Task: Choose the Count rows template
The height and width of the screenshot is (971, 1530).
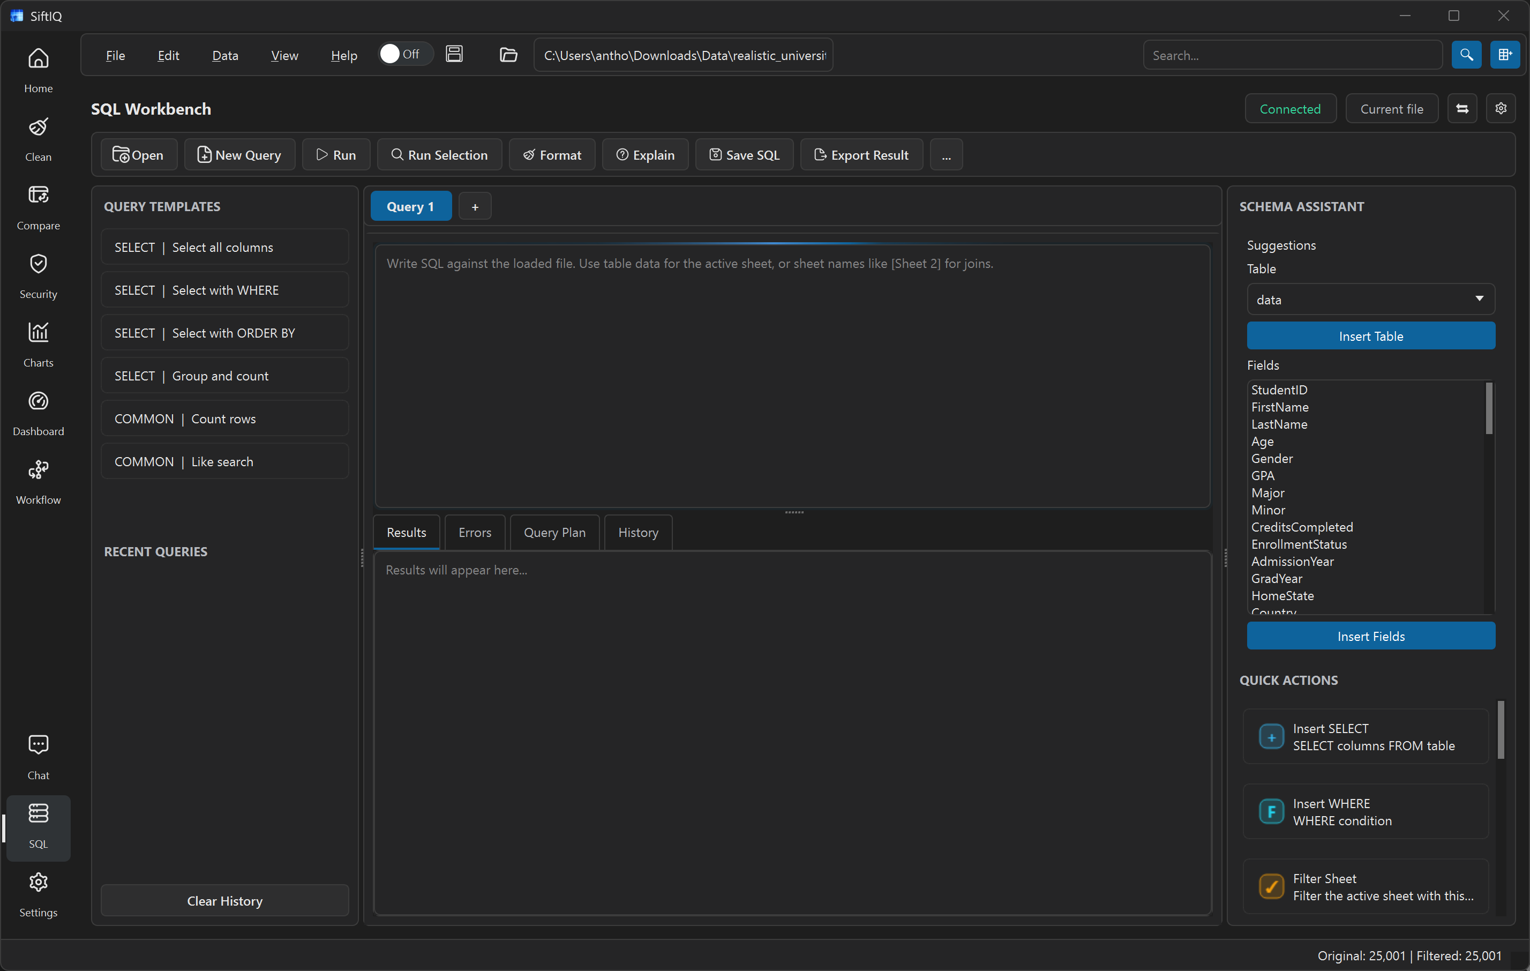Action: point(224,418)
